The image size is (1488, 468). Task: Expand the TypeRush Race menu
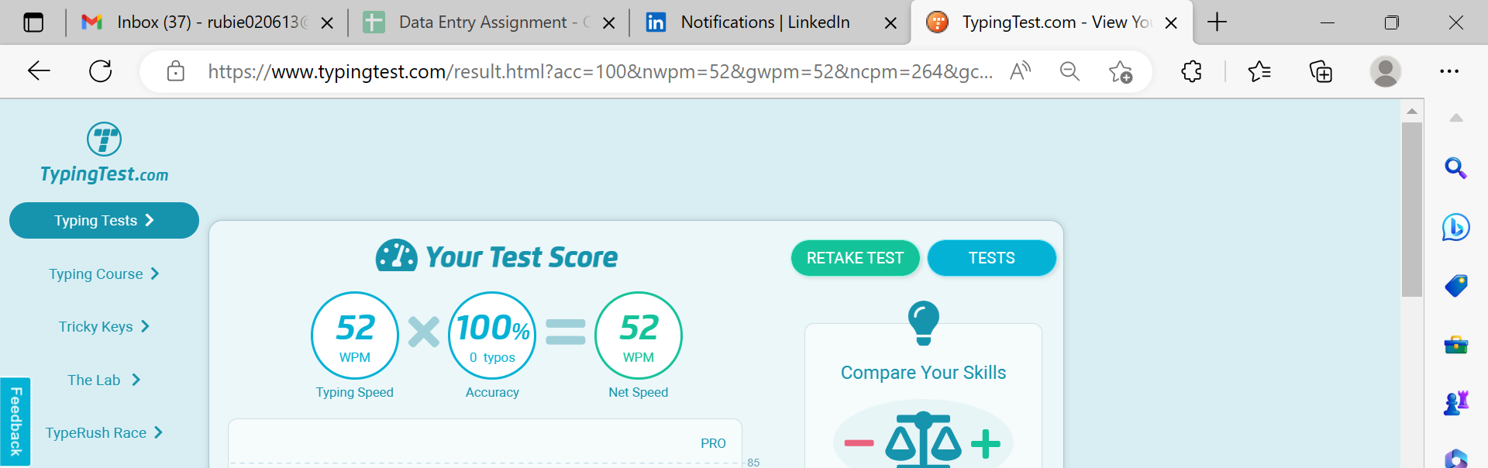pos(104,432)
